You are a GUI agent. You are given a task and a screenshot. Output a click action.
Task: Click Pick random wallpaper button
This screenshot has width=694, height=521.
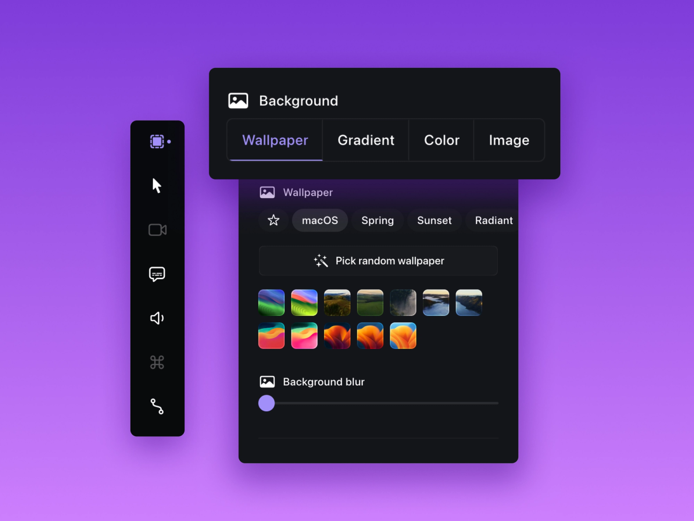378,261
